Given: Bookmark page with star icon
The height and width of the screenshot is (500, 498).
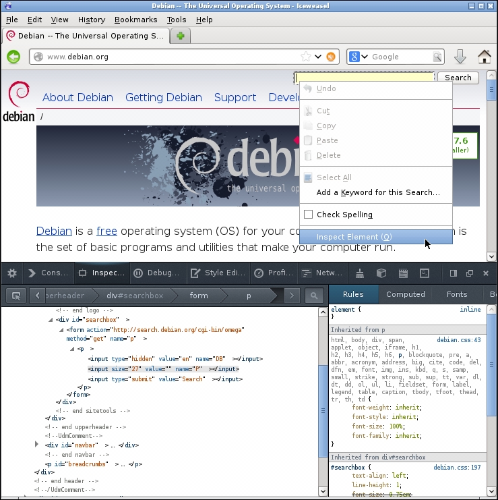Looking at the screenshot, I should 305,57.
